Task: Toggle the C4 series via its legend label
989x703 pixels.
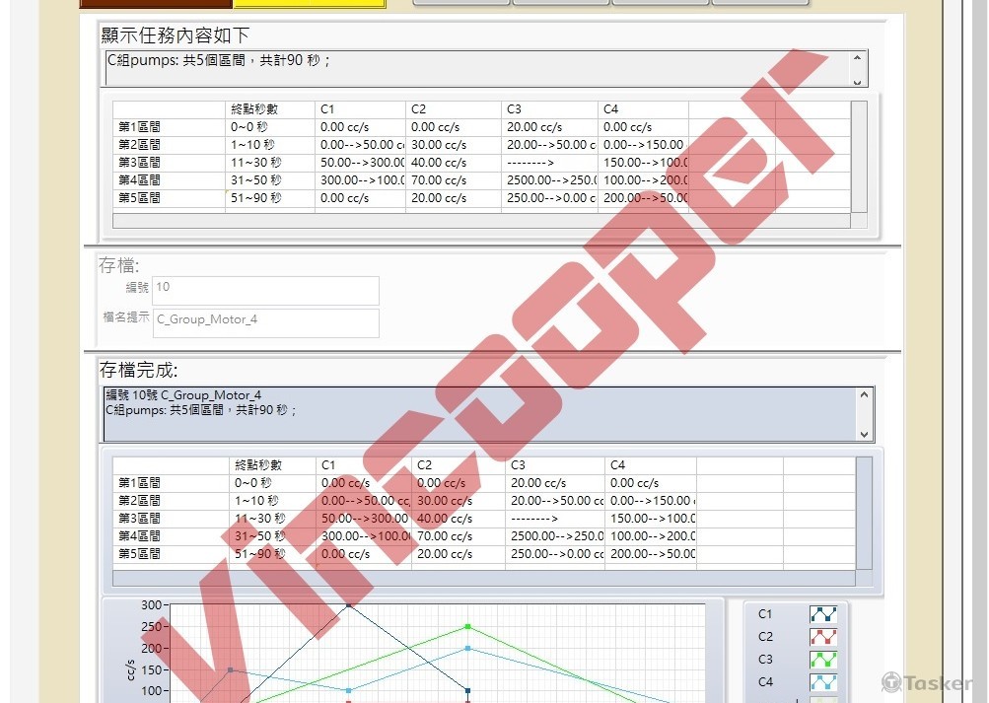Action: [x=765, y=681]
